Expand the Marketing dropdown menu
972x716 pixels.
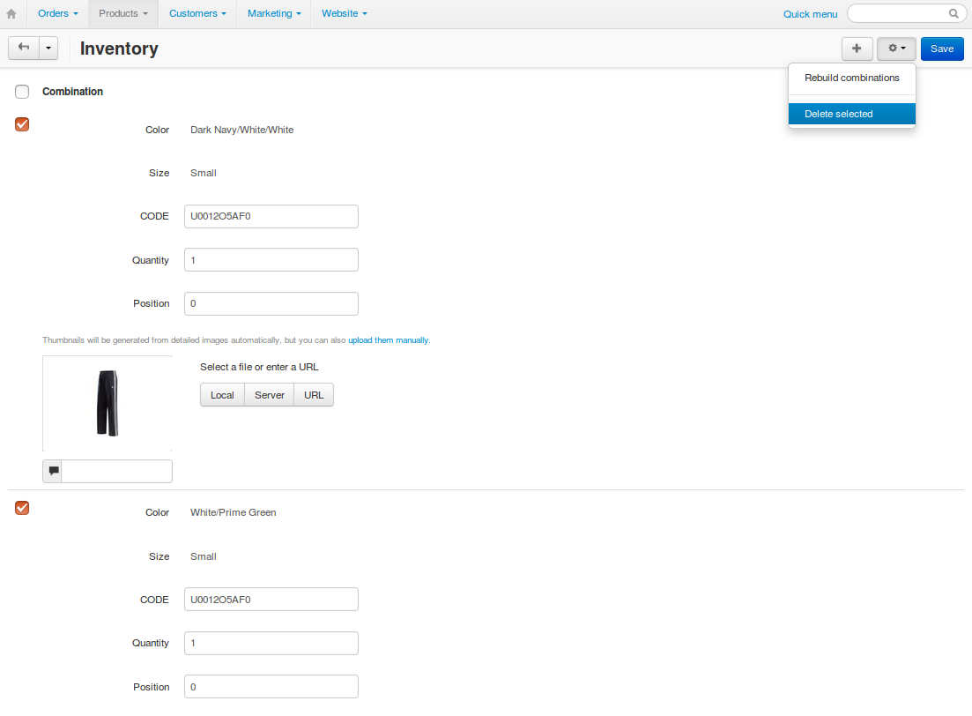pyautogui.click(x=274, y=13)
